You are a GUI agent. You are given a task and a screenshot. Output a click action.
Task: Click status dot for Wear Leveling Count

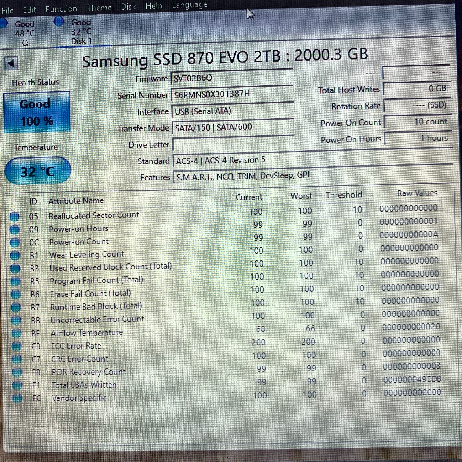(x=15, y=255)
